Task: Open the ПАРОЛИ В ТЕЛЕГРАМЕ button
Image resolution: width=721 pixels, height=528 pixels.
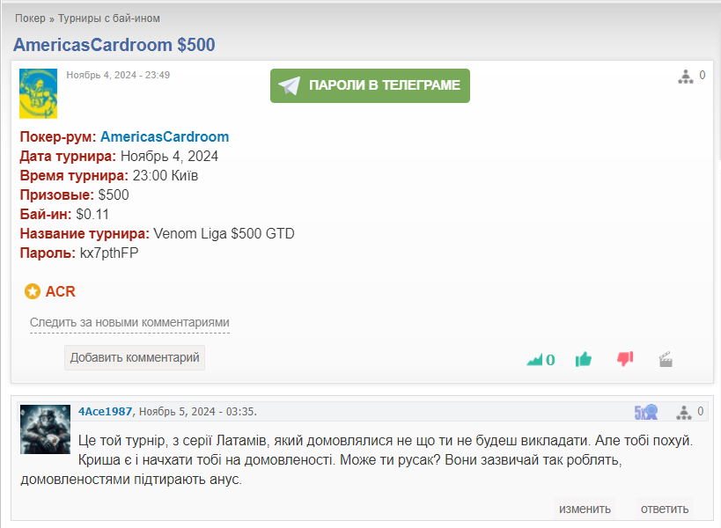Action: [x=370, y=86]
